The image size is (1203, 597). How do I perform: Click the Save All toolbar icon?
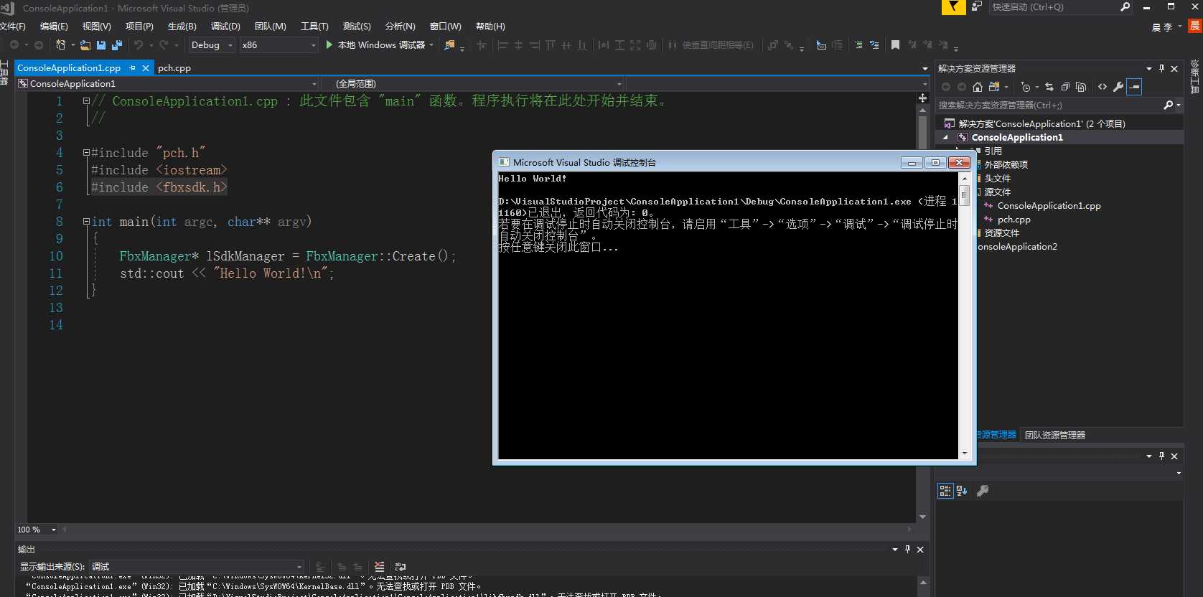[x=116, y=45]
